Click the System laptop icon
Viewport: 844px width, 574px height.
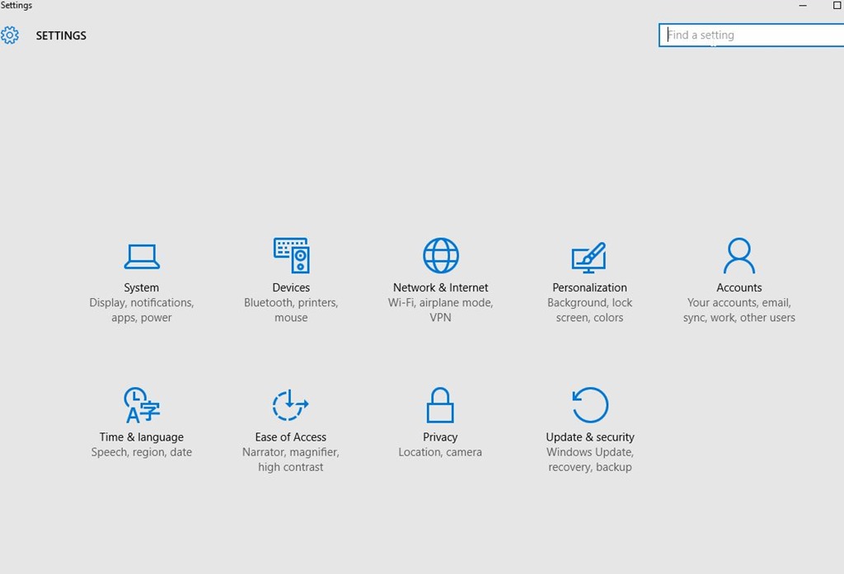tap(142, 256)
